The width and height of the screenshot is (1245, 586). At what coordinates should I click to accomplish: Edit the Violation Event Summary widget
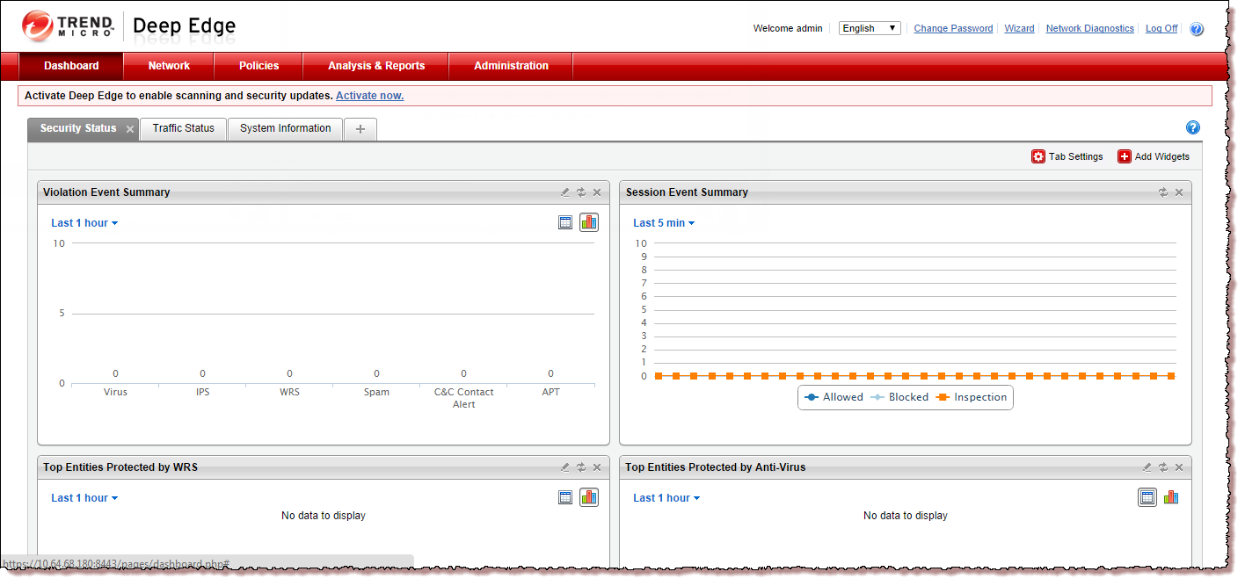(x=565, y=192)
